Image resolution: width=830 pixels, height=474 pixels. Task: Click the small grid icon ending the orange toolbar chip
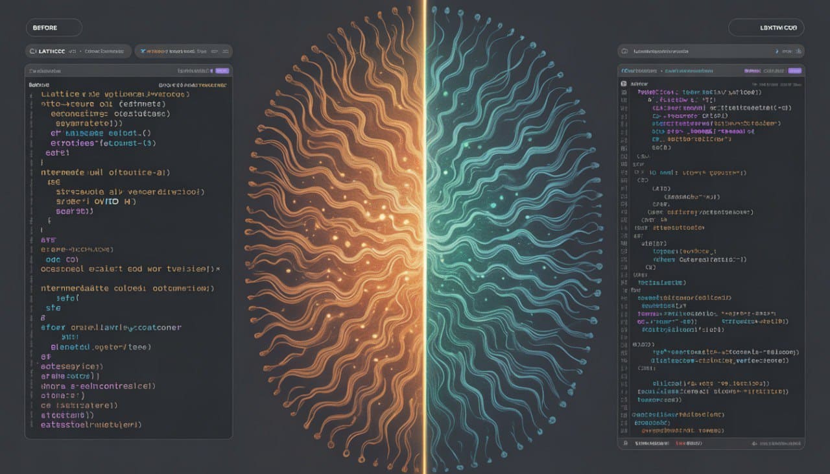(x=225, y=51)
